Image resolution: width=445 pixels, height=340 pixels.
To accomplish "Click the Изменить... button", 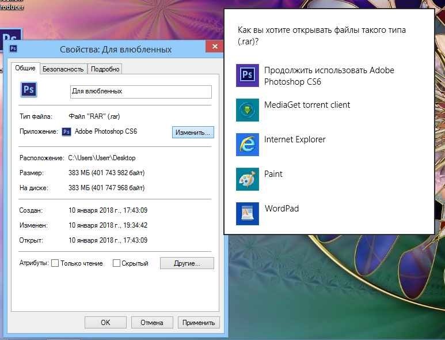I will click(193, 133).
